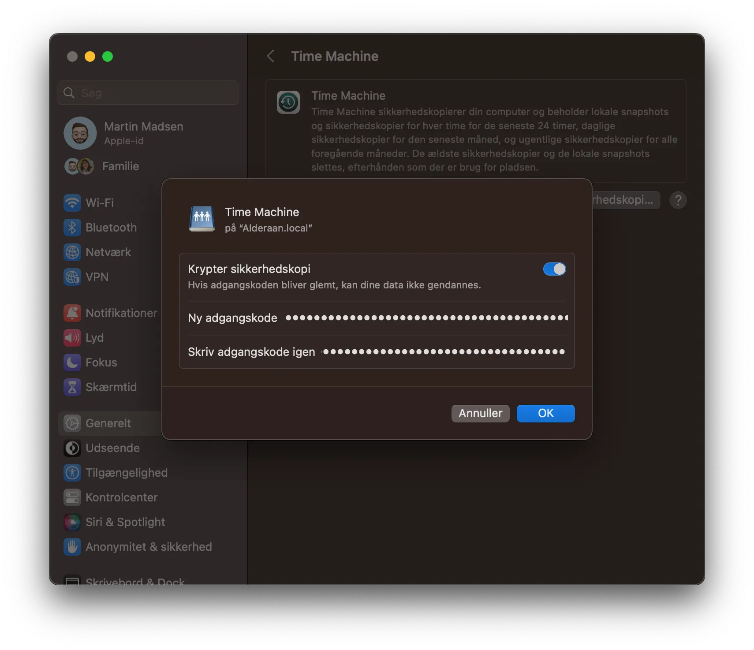Select the Notifikationer bell icon
The height and width of the screenshot is (650, 754).
tap(72, 313)
